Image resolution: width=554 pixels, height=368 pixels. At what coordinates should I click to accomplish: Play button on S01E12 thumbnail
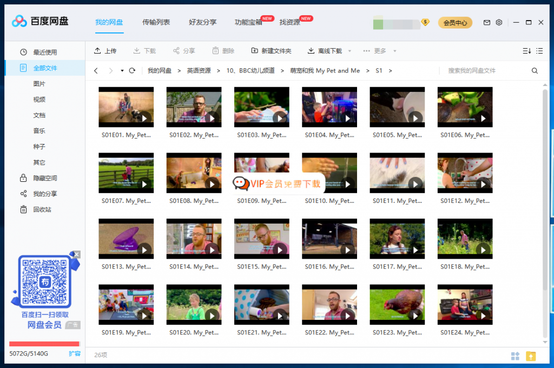tap(483, 184)
